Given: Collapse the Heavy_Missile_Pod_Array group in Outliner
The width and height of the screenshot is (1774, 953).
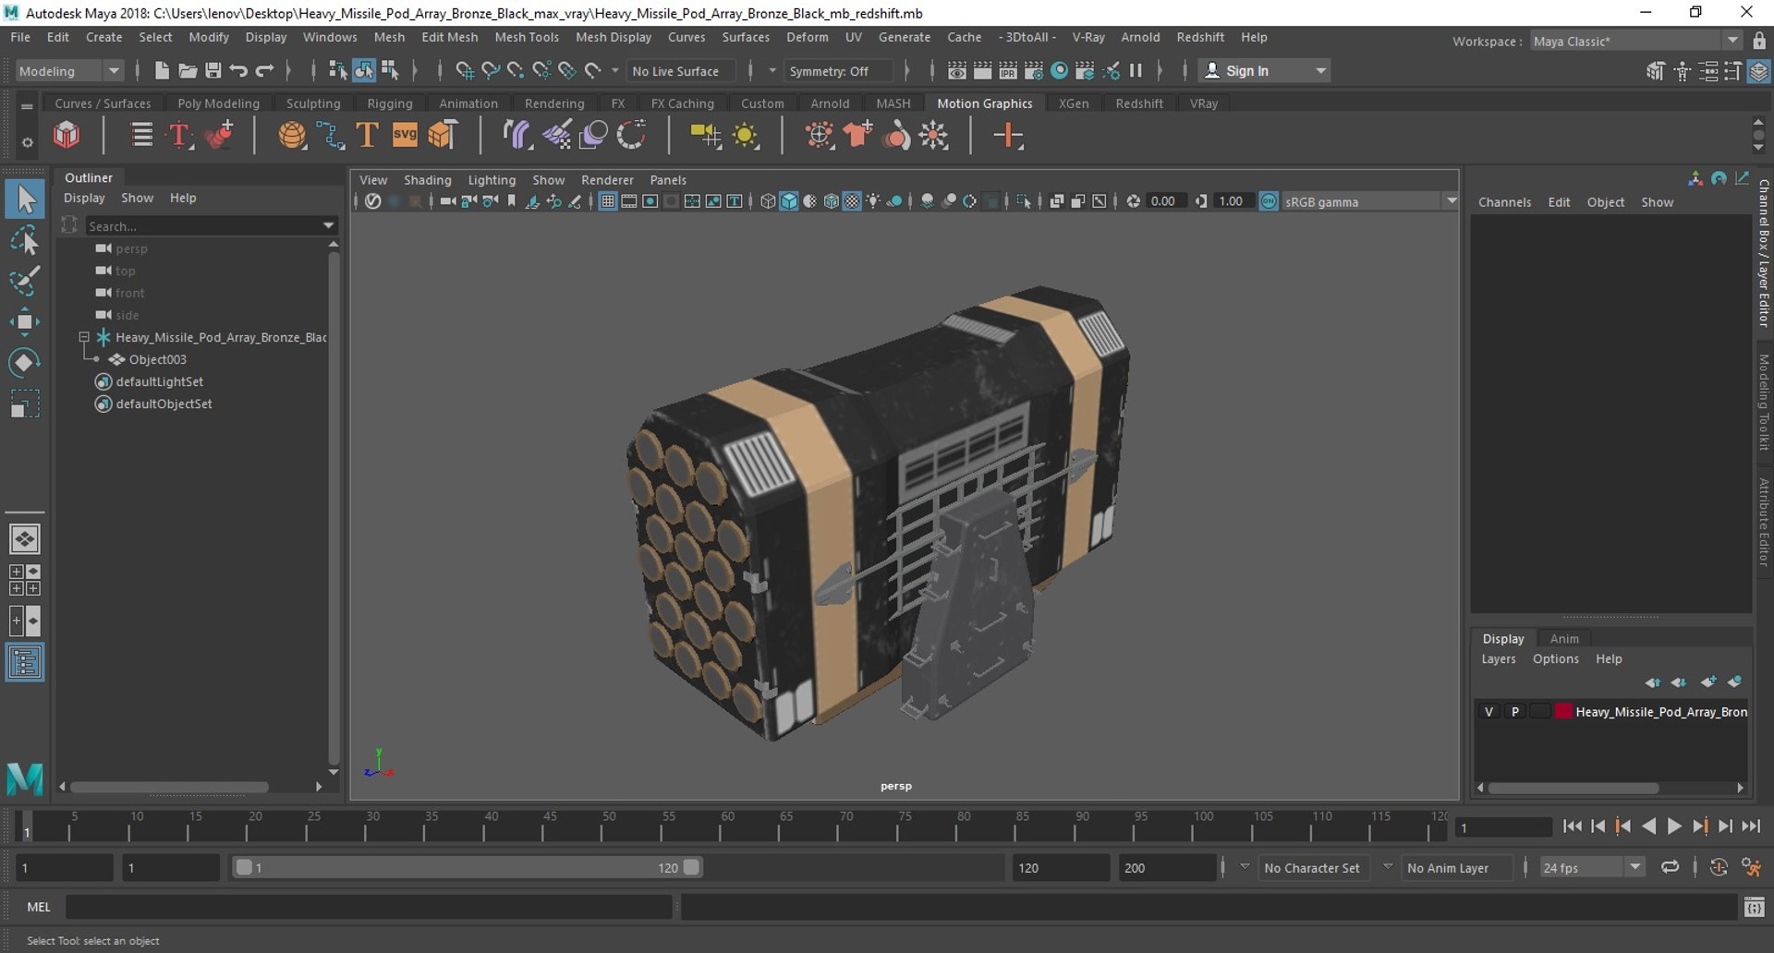Looking at the screenshot, I should pyautogui.click(x=84, y=337).
